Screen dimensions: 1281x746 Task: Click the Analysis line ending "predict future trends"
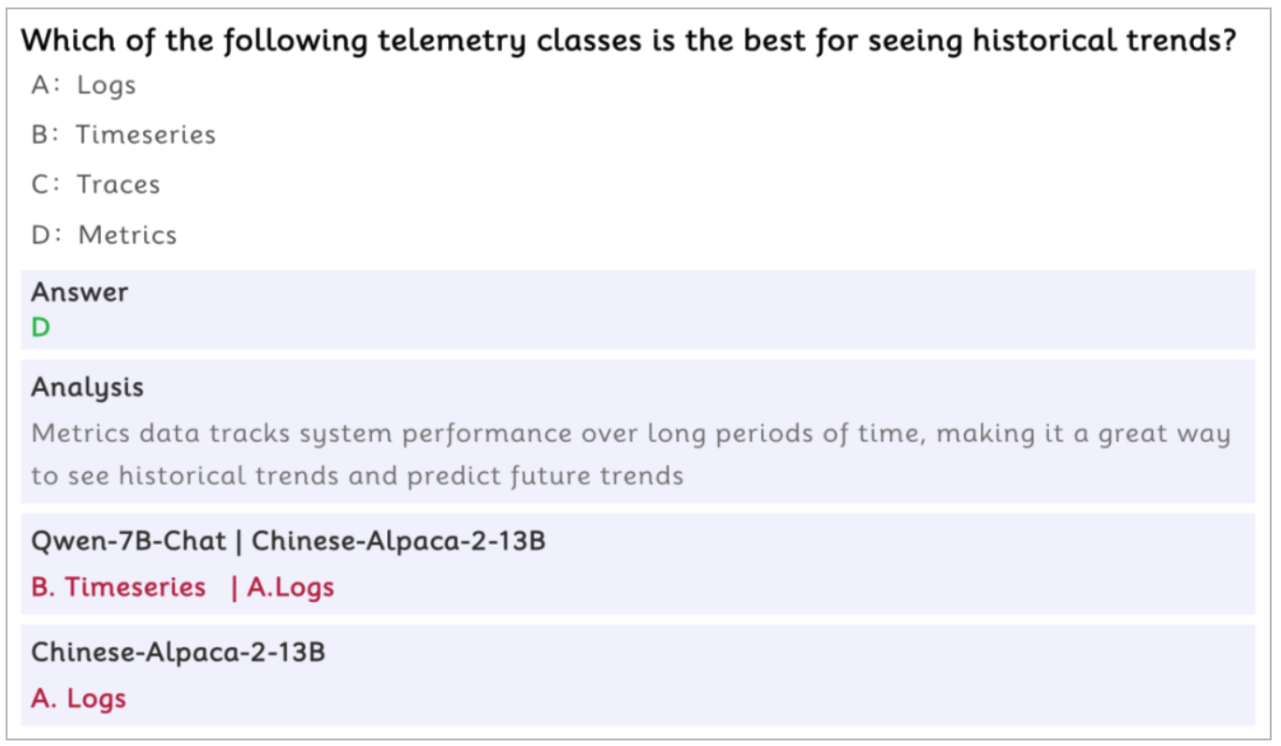[357, 475]
